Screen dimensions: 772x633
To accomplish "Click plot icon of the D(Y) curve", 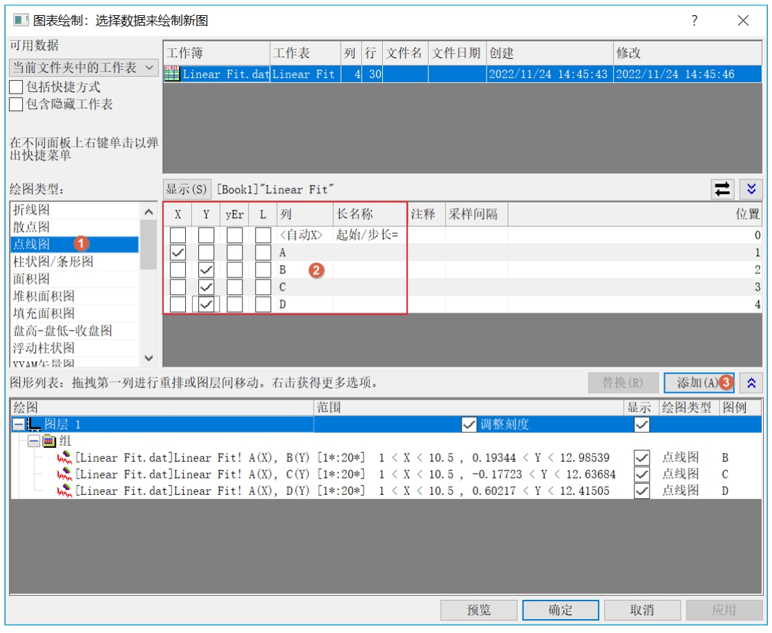I will point(64,491).
